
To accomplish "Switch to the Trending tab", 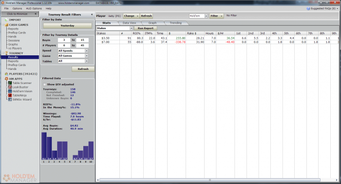I will pyautogui.click(x=176, y=23).
